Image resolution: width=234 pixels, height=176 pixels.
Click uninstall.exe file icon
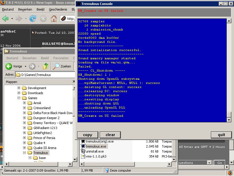pyautogui.click(x=83, y=151)
